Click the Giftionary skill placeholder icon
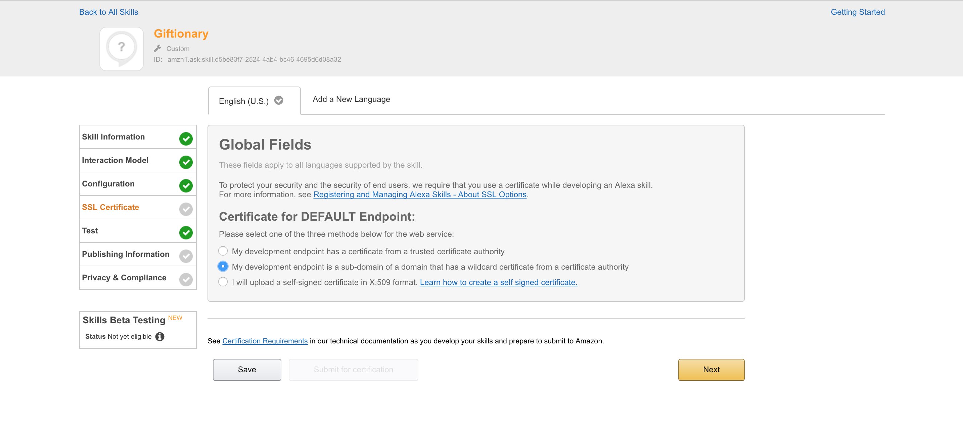 [x=122, y=49]
